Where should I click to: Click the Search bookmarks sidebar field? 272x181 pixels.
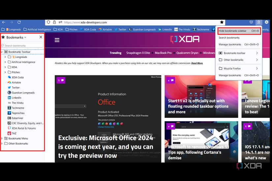coord(22,45)
